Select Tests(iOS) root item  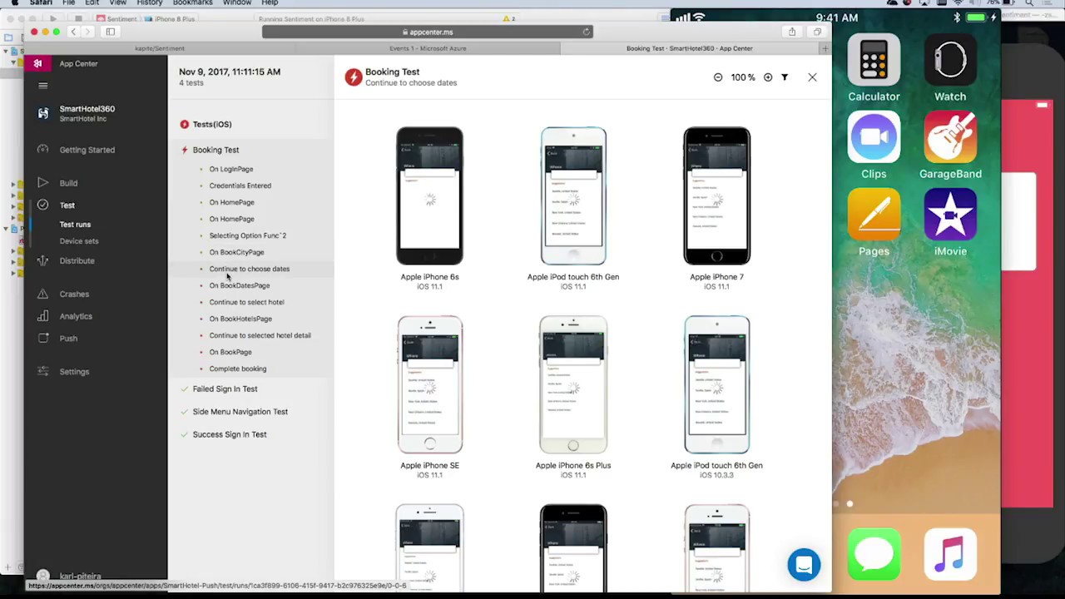212,124
